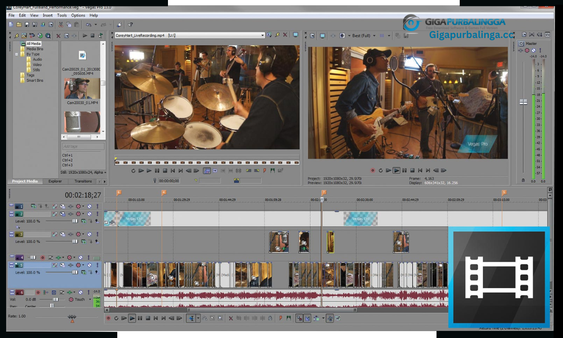
Task: Click Insert Region icon in timeline toolbar
Action: click(289, 318)
